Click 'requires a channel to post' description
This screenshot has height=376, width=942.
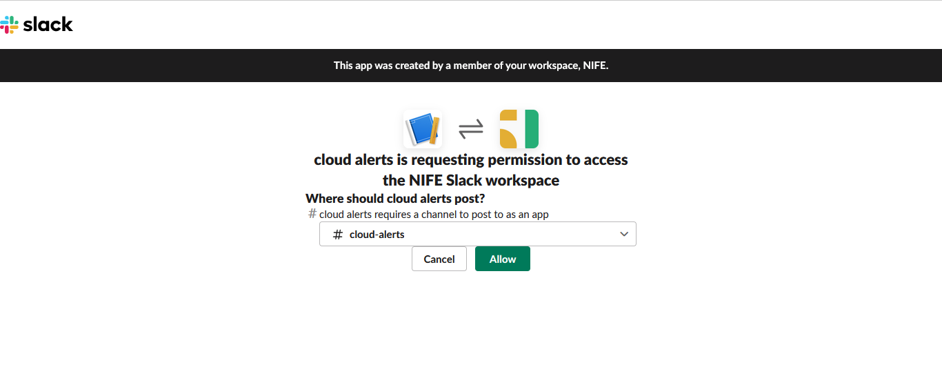[434, 214]
